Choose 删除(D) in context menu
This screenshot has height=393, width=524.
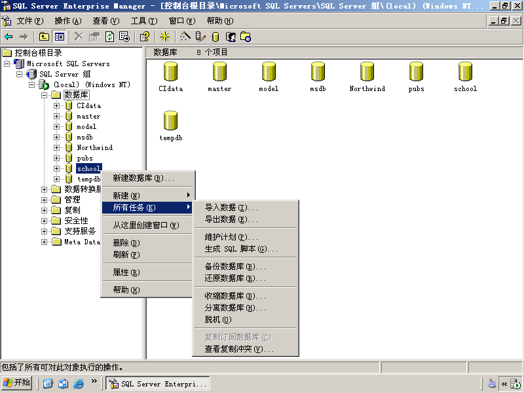click(x=147, y=243)
